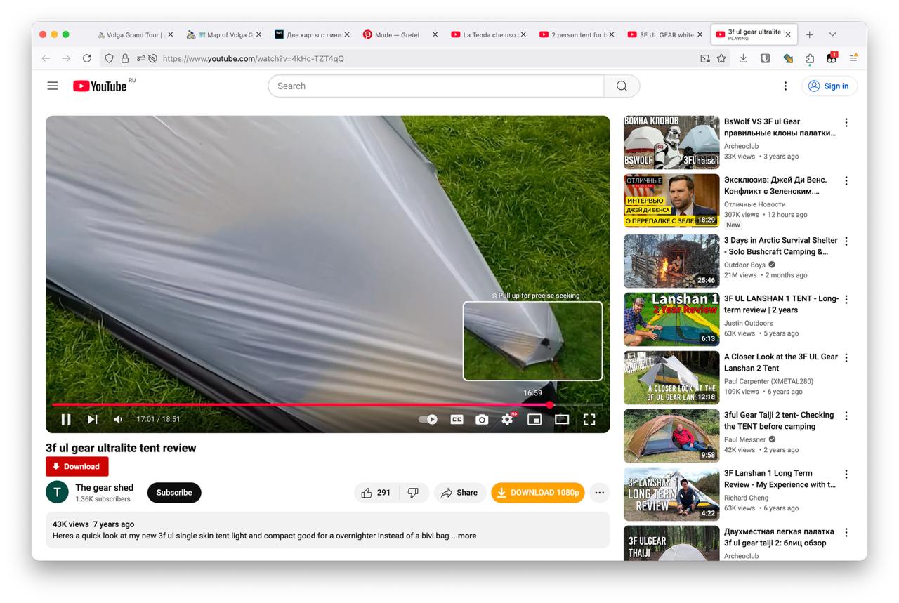Viewport: 899px width, 603px height.
Task: Share this video
Action: (x=459, y=493)
